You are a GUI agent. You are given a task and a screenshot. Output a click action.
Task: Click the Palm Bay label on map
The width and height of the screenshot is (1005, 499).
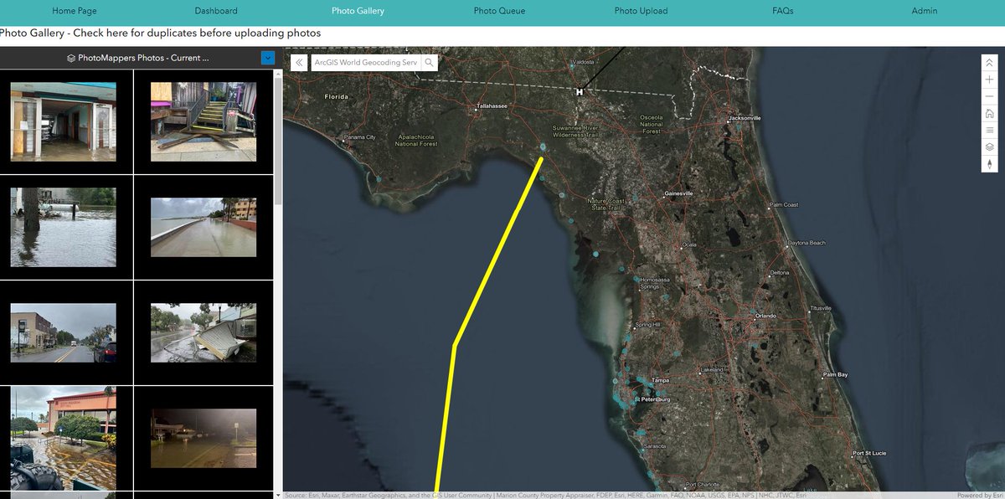836,374
